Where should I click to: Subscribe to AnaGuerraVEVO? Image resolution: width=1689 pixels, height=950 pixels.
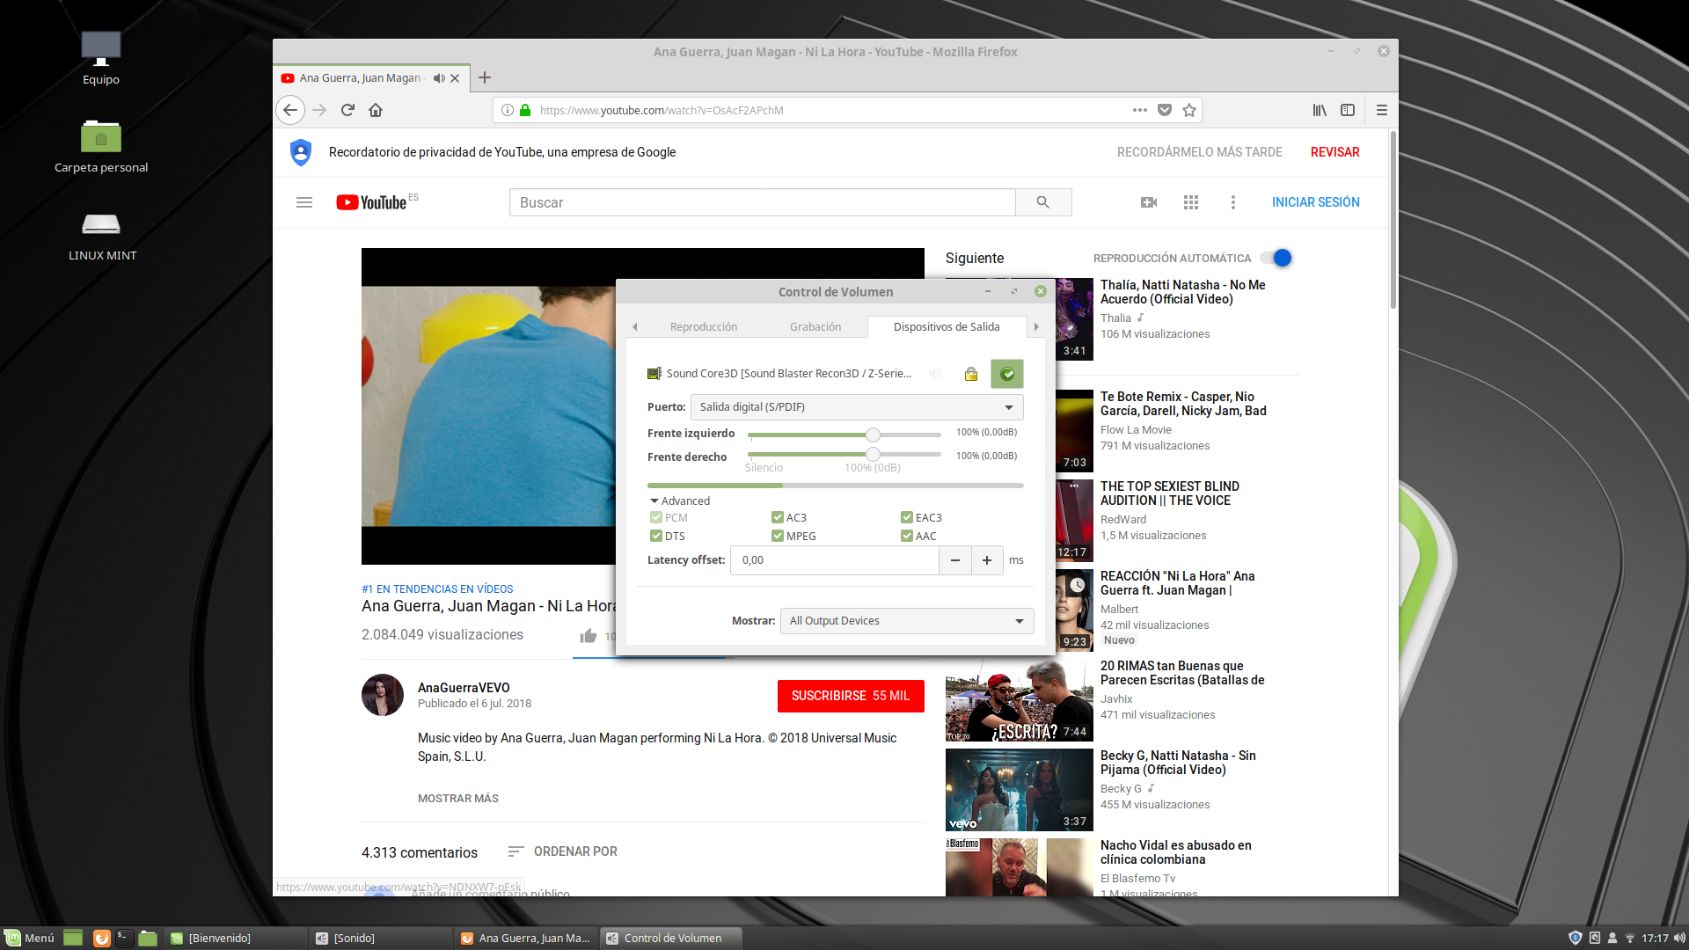pyautogui.click(x=851, y=696)
